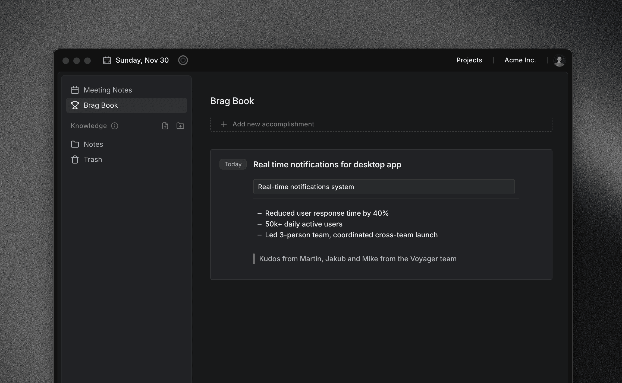
Task: Click the kudos quote from the Voyager team
Action: 357,259
